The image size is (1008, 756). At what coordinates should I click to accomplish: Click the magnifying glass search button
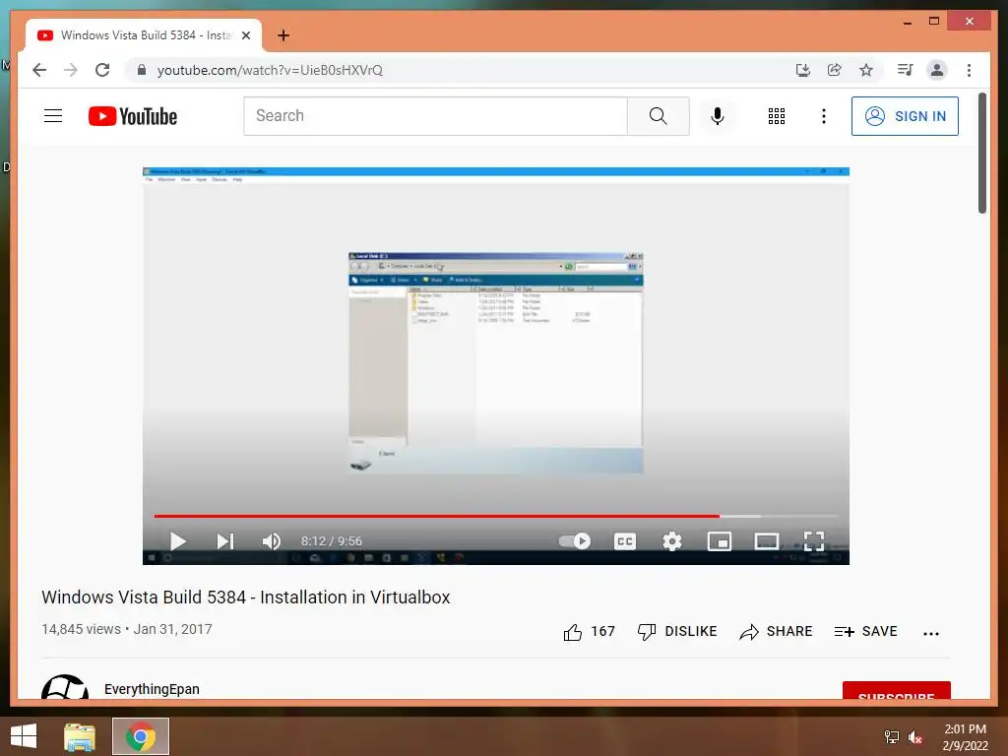[659, 116]
